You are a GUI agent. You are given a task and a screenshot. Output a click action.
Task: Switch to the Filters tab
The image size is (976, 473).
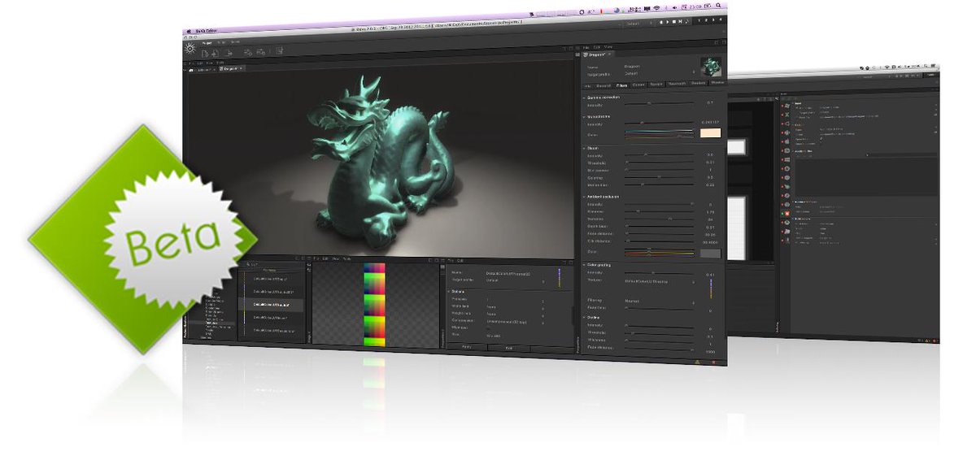(623, 85)
